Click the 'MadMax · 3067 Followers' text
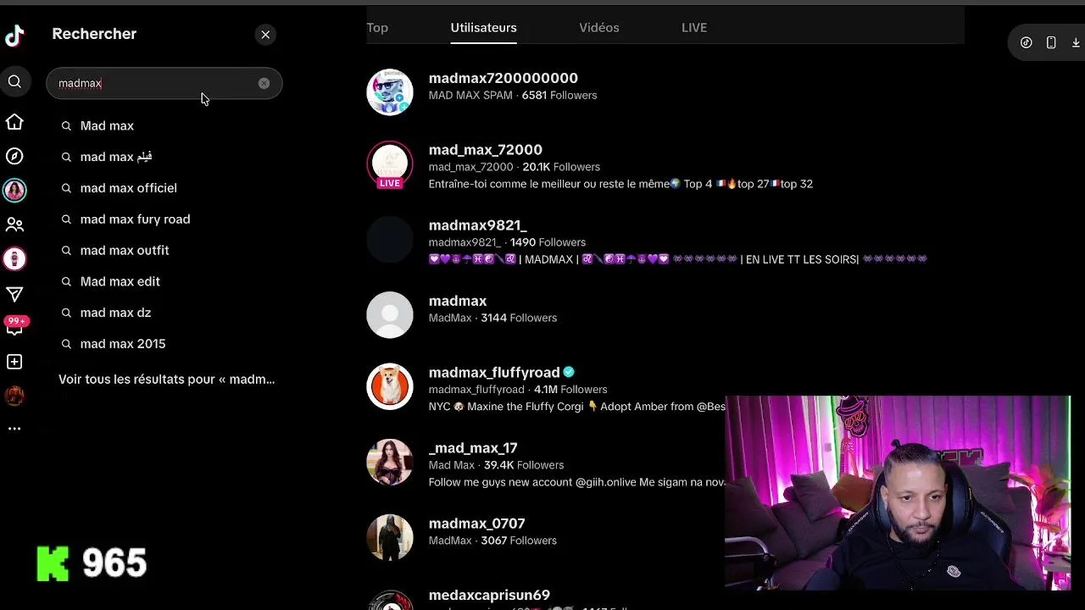The width and height of the screenshot is (1085, 610). point(492,541)
